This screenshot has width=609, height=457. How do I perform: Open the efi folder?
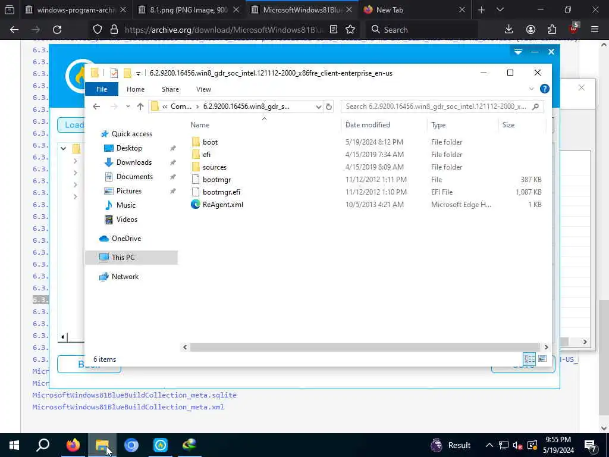point(206,155)
